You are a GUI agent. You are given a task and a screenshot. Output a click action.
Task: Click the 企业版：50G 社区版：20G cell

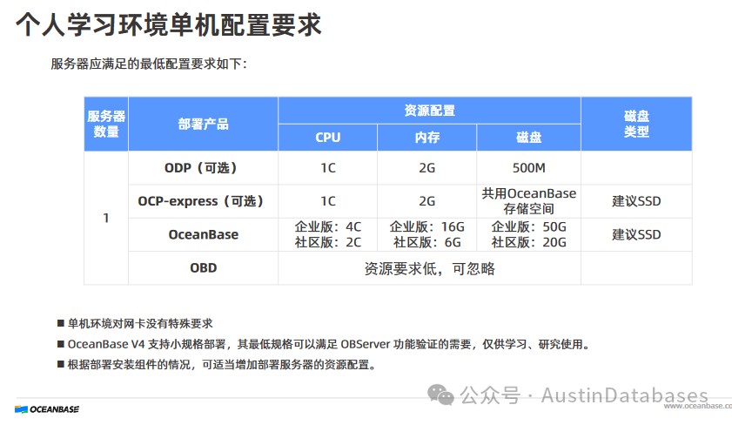[x=528, y=234]
